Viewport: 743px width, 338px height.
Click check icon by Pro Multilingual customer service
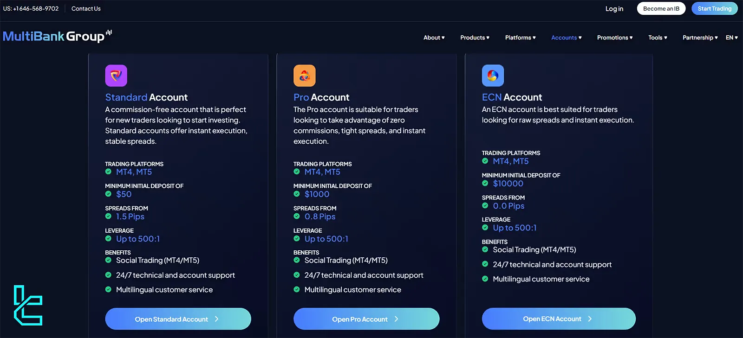click(297, 289)
